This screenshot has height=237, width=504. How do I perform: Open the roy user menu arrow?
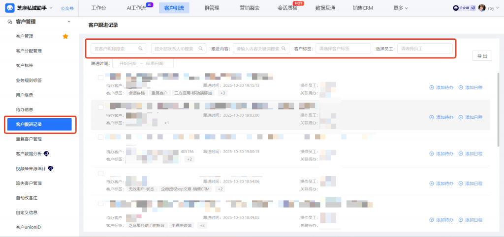tap(498, 8)
